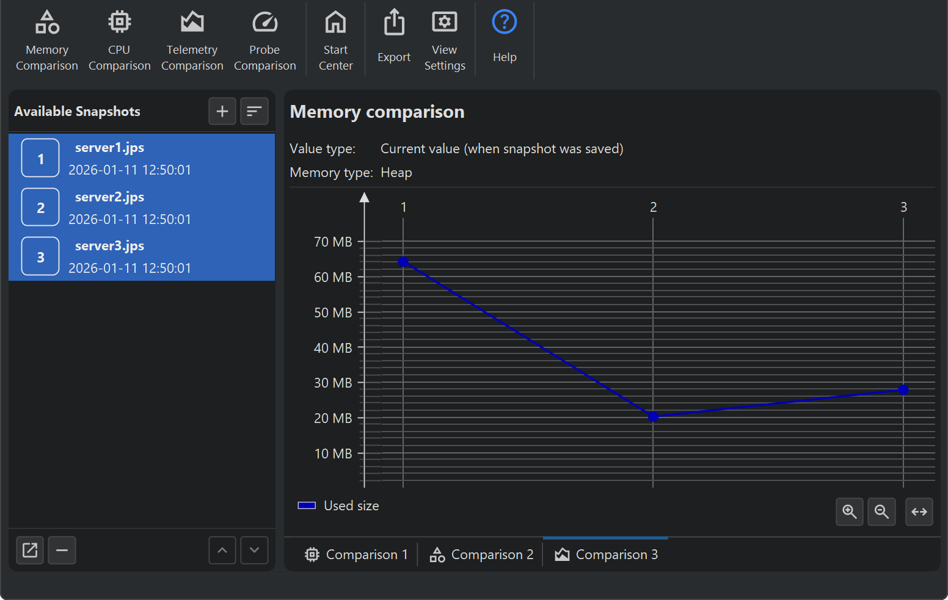Screen dimensions: 948x600
Task: Select the server1.jps snapshot
Action: [142, 158]
